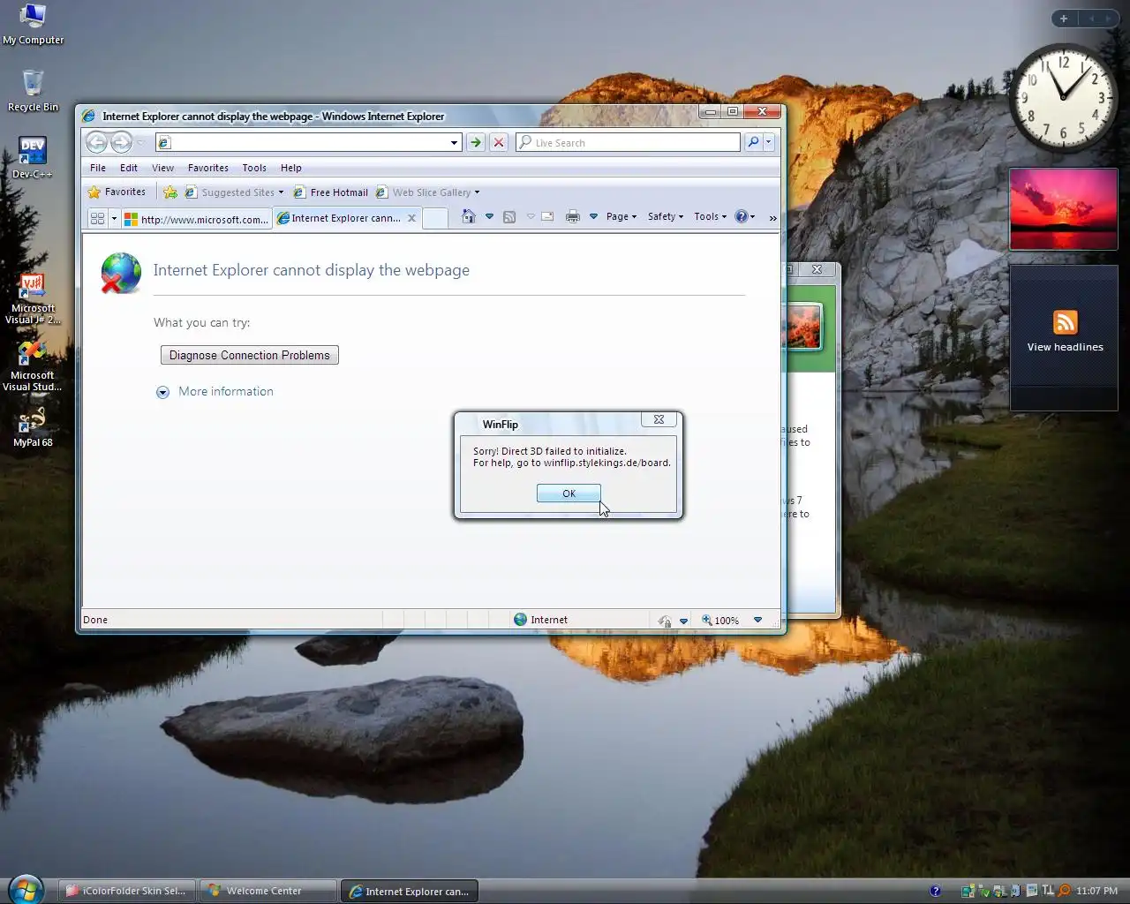This screenshot has width=1130, height=904.
Task: Click Diagnose Connection Problems button
Action: tap(250, 355)
